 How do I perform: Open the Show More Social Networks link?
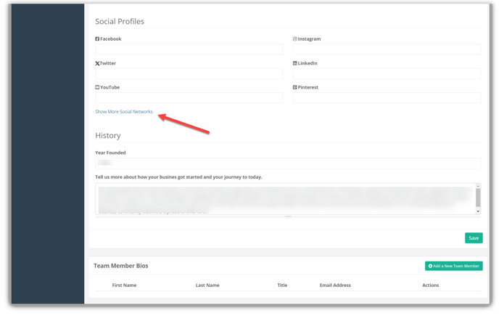tap(124, 112)
